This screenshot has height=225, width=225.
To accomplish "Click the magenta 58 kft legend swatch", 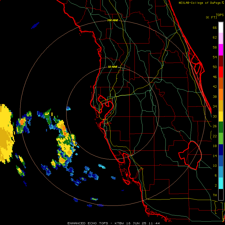I will coord(221,50).
